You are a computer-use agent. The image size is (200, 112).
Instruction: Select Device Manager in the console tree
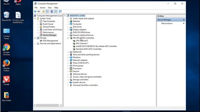[49, 35]
